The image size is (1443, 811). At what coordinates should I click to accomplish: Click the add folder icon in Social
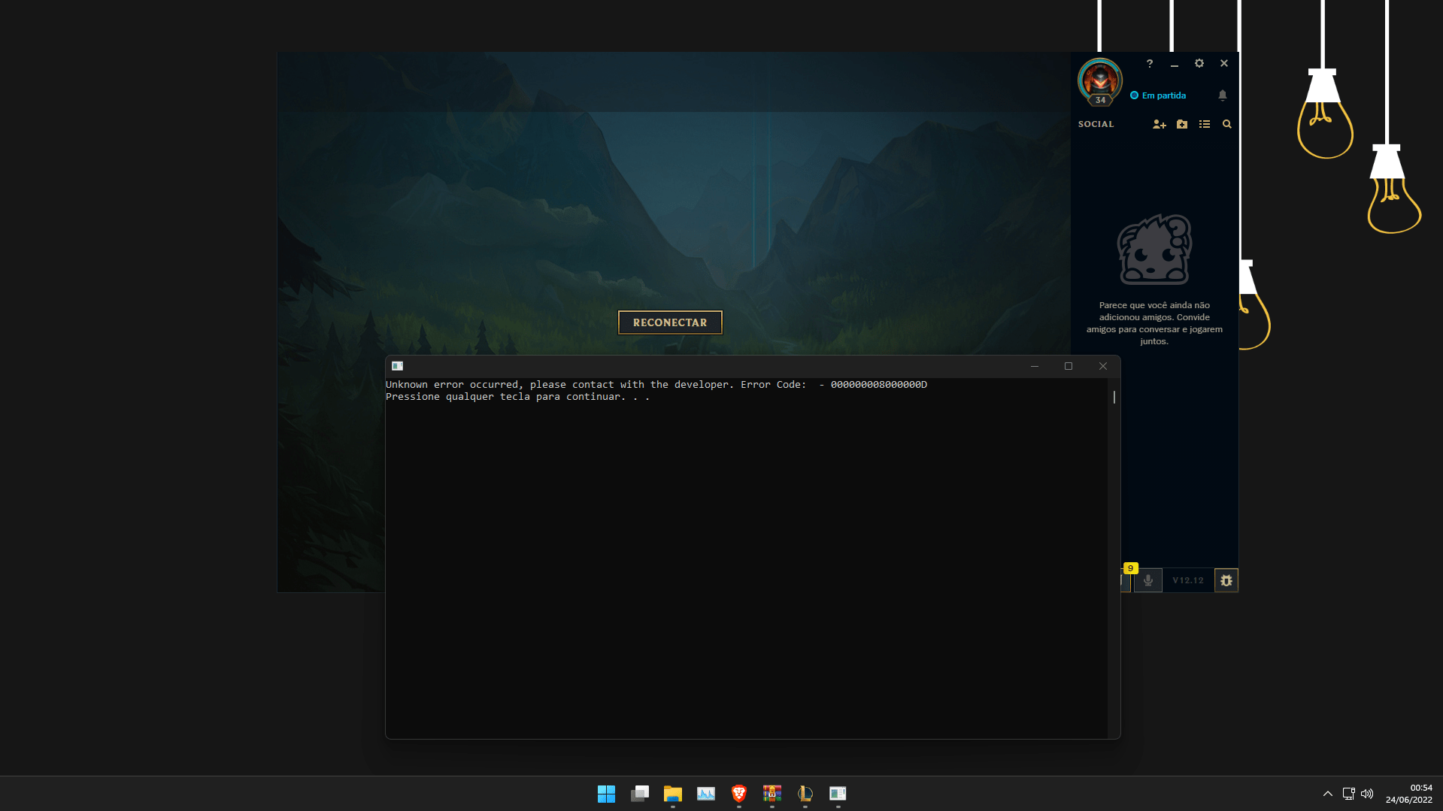[x=1182, y=124]
